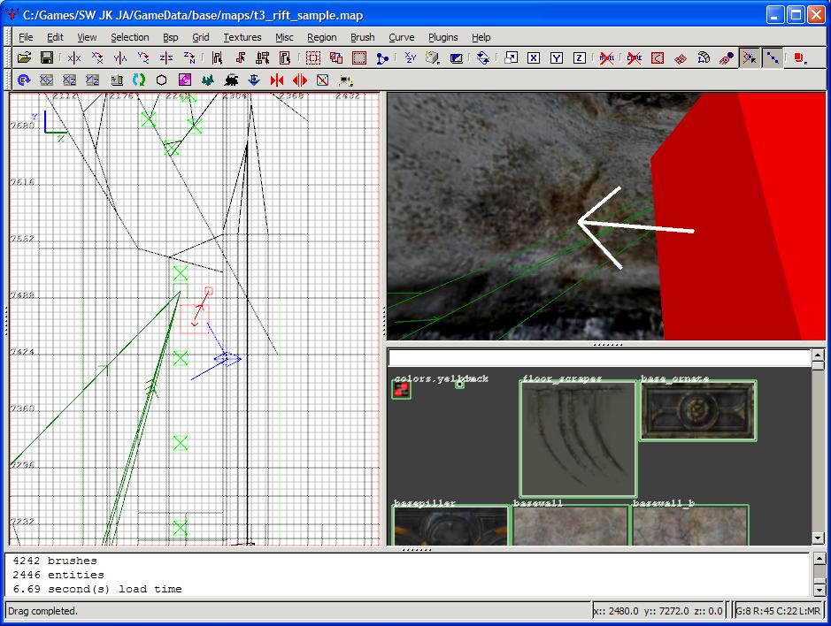
Task: Click Select Partial Tall icon
Action: (x=263, y=57)
